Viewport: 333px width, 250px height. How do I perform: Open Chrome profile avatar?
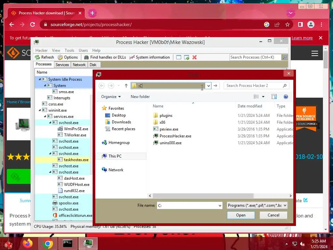pyautogui.click(x=311, y=24)
